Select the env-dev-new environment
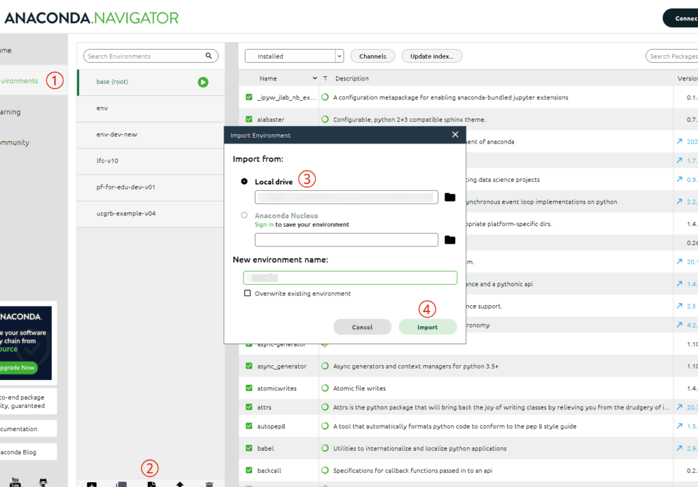Image resolution: width=698 pixels, height=487 pixels. tap(151, 134)
